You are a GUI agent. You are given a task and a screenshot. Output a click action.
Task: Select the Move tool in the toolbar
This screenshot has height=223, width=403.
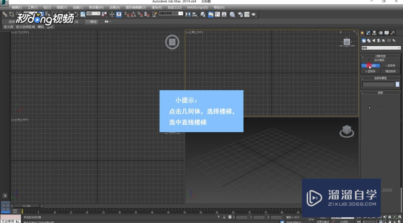112,14
